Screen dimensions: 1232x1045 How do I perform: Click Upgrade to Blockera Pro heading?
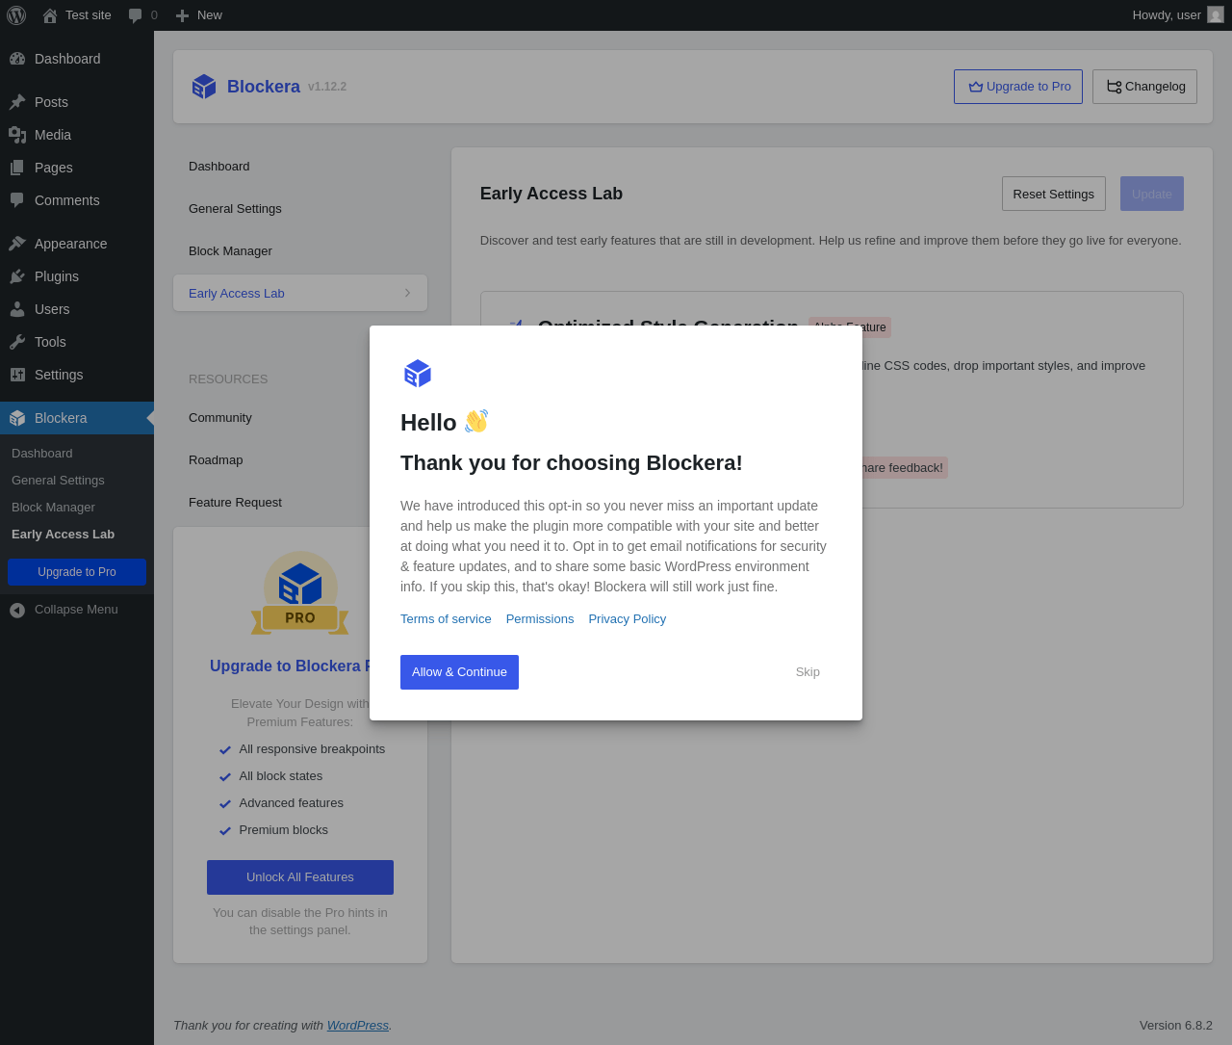pyautogui.click(x=290, y=666)
